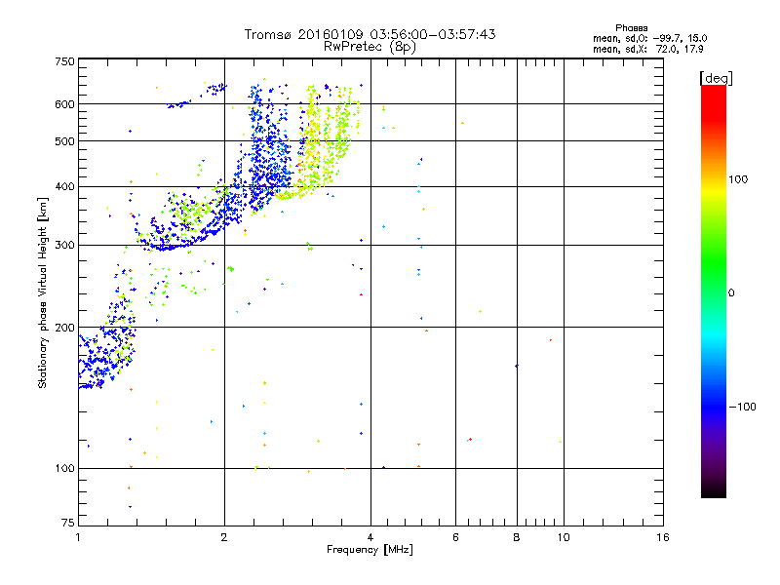Click the '4' frequency tick label
780x585 pixels.
[370, 537]
